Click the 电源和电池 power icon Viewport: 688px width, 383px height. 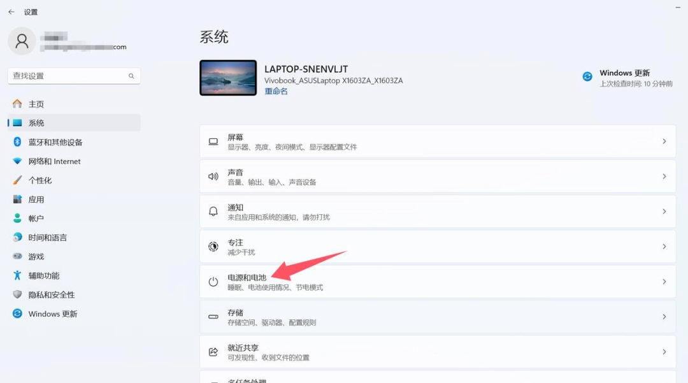pyautogui.click(x=213, y=282)
